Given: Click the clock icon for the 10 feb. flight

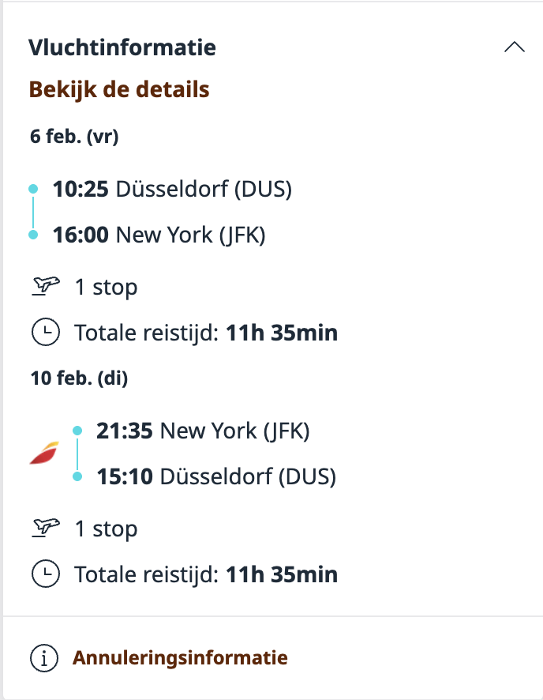Looking at the screenshot, I should pyautogui.click(x=46, y=574).
